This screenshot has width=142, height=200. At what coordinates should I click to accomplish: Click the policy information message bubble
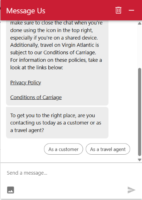(x=57, y=63)
